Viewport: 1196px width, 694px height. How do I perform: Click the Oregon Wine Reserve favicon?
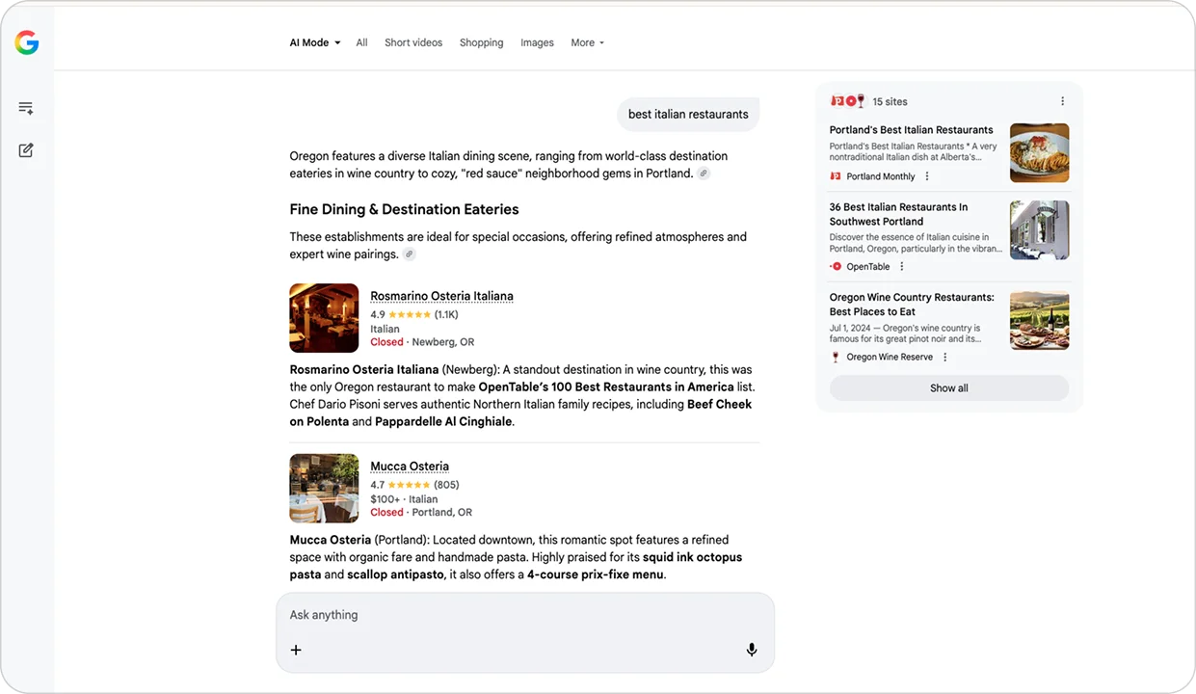pos(836,357)
